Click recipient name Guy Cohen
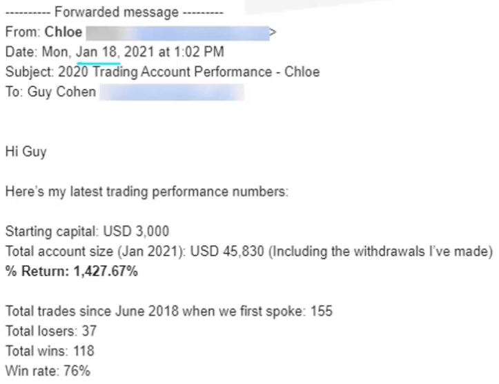Viewport: 499px width, 384px height. coord(61,92)
